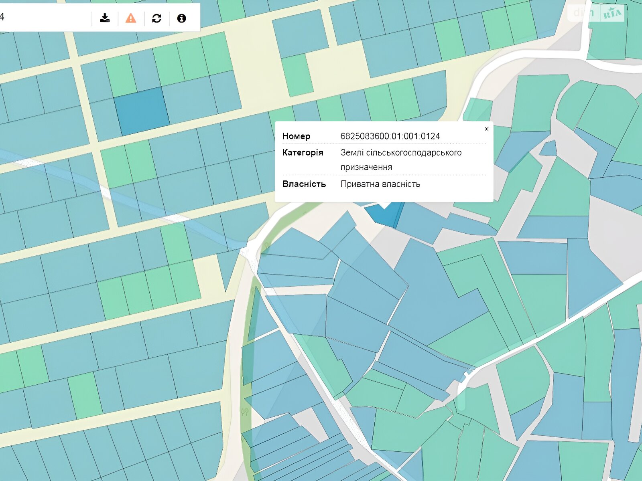This screenshot has height=481, width=642.
Task: Click the "Категорія" label in the popup
Action: coord(303,153)
